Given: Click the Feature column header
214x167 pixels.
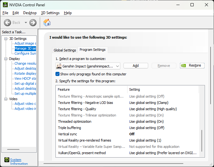Looking at the screenshot, I should pyautogui.click(x=91, y=89).
